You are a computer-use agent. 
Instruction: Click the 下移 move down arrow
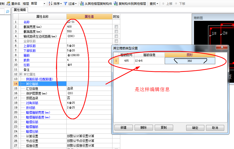pos(176,4)
